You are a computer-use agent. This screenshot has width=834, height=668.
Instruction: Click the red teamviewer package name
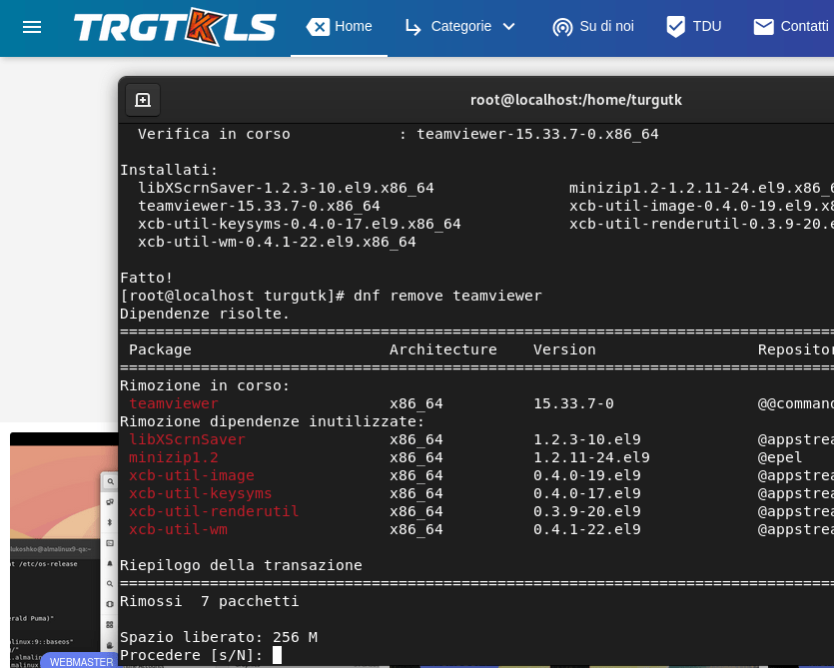[174, 403]
